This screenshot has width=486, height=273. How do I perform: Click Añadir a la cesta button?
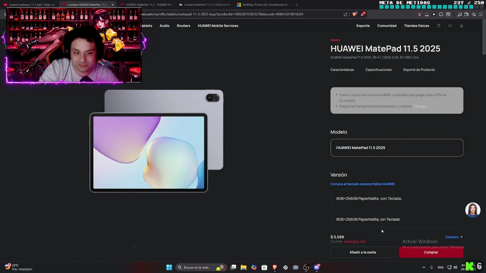[363, 252]
